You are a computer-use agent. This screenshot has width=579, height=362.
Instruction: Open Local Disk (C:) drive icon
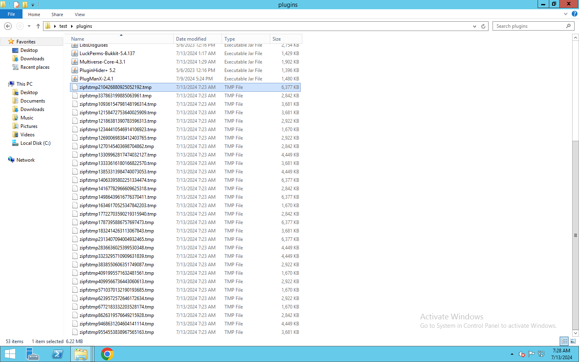point(15,143)
